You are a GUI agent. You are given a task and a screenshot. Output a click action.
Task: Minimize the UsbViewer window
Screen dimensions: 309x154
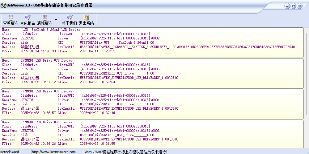coord(287,6)
